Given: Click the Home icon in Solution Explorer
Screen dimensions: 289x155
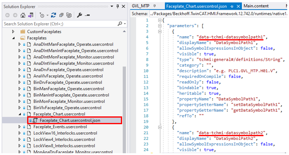Looking at the screenshot, I should (x=23, y=15).
